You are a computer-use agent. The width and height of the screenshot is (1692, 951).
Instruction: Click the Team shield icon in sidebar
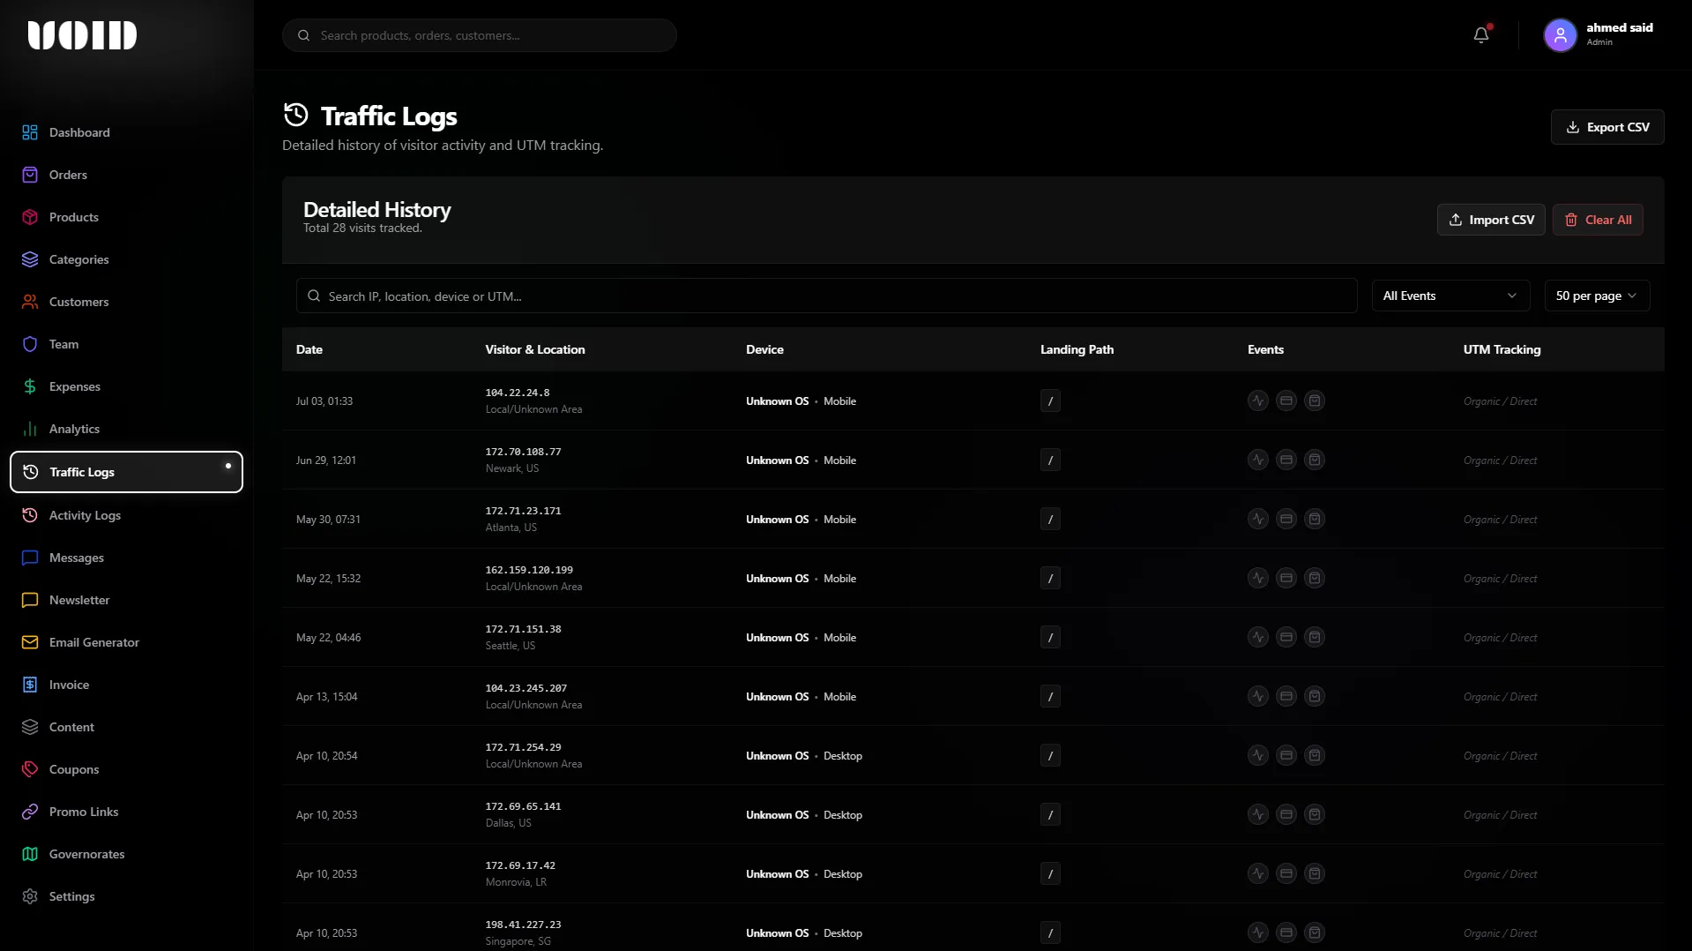(30, 344)
